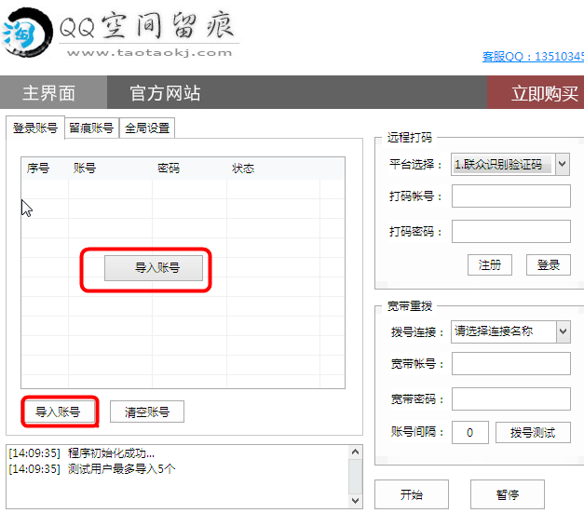The image size is (584, 513).
Task: Click the 序号 column header
Action: pyautogui.click(x=38, y=169)
